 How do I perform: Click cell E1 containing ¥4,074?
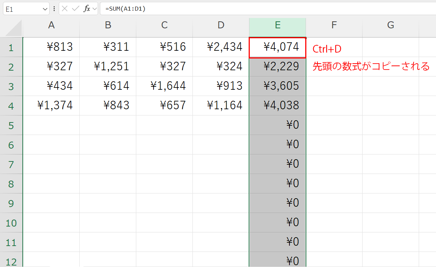pos(277,47)
